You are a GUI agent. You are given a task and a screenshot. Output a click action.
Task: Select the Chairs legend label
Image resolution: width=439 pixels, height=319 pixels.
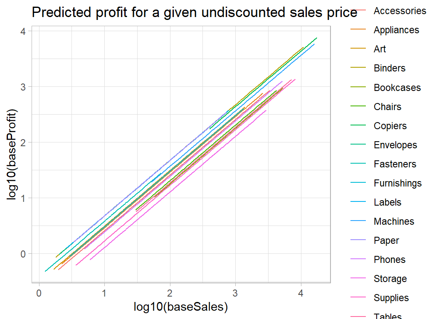pos(387,107)
